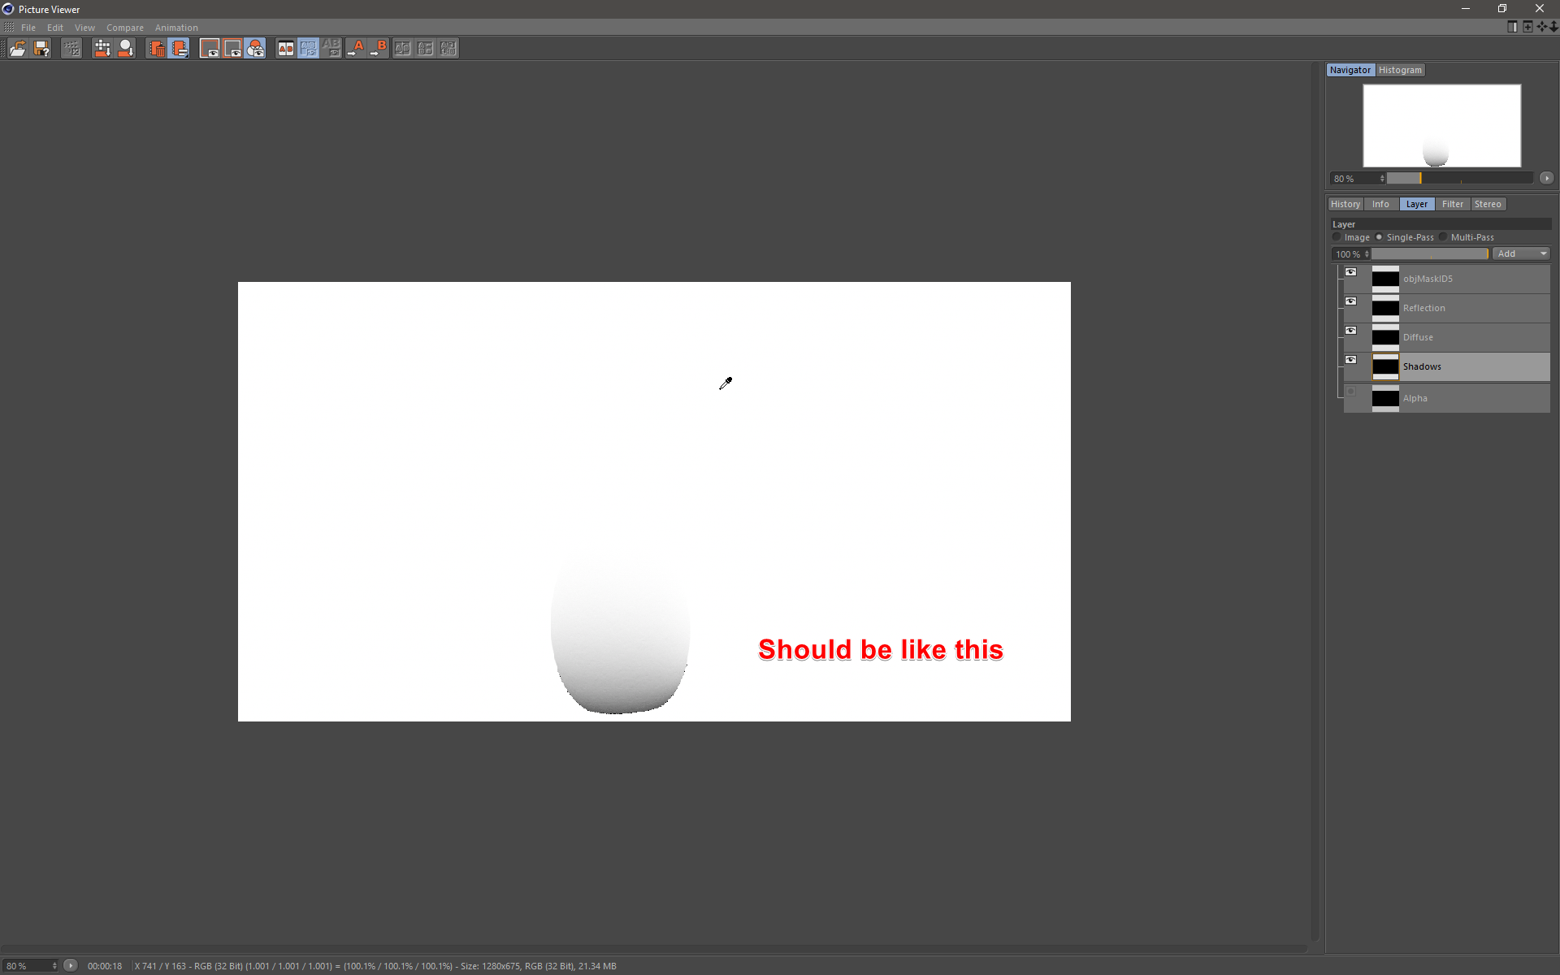Hide the Reflection layer eye toggle
Screen dimensions: 1560x975
coord(1350,301)
